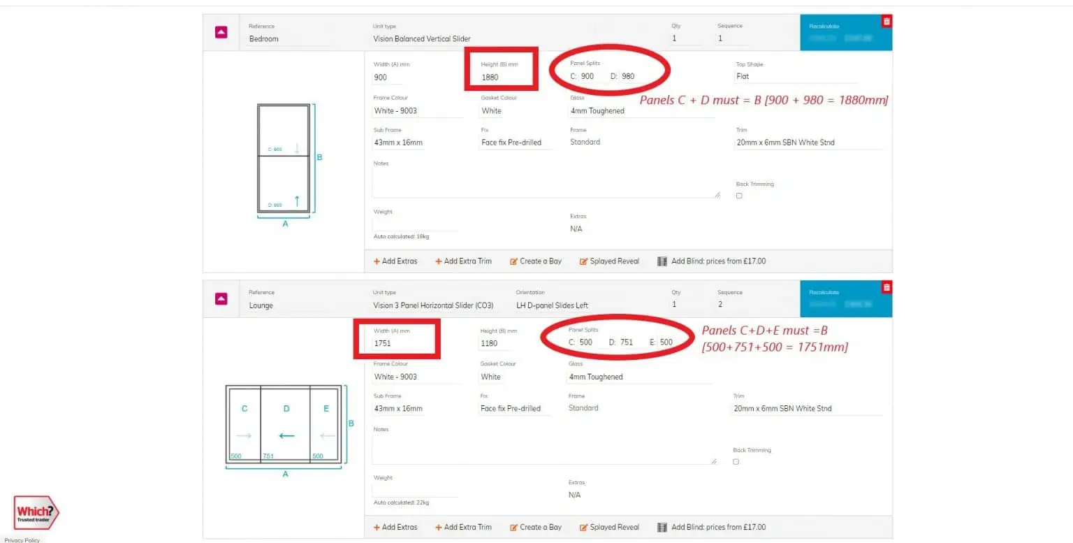Click the Height (B) field showing 1880
Screen dimensions: 1073x543
[501, 77]
